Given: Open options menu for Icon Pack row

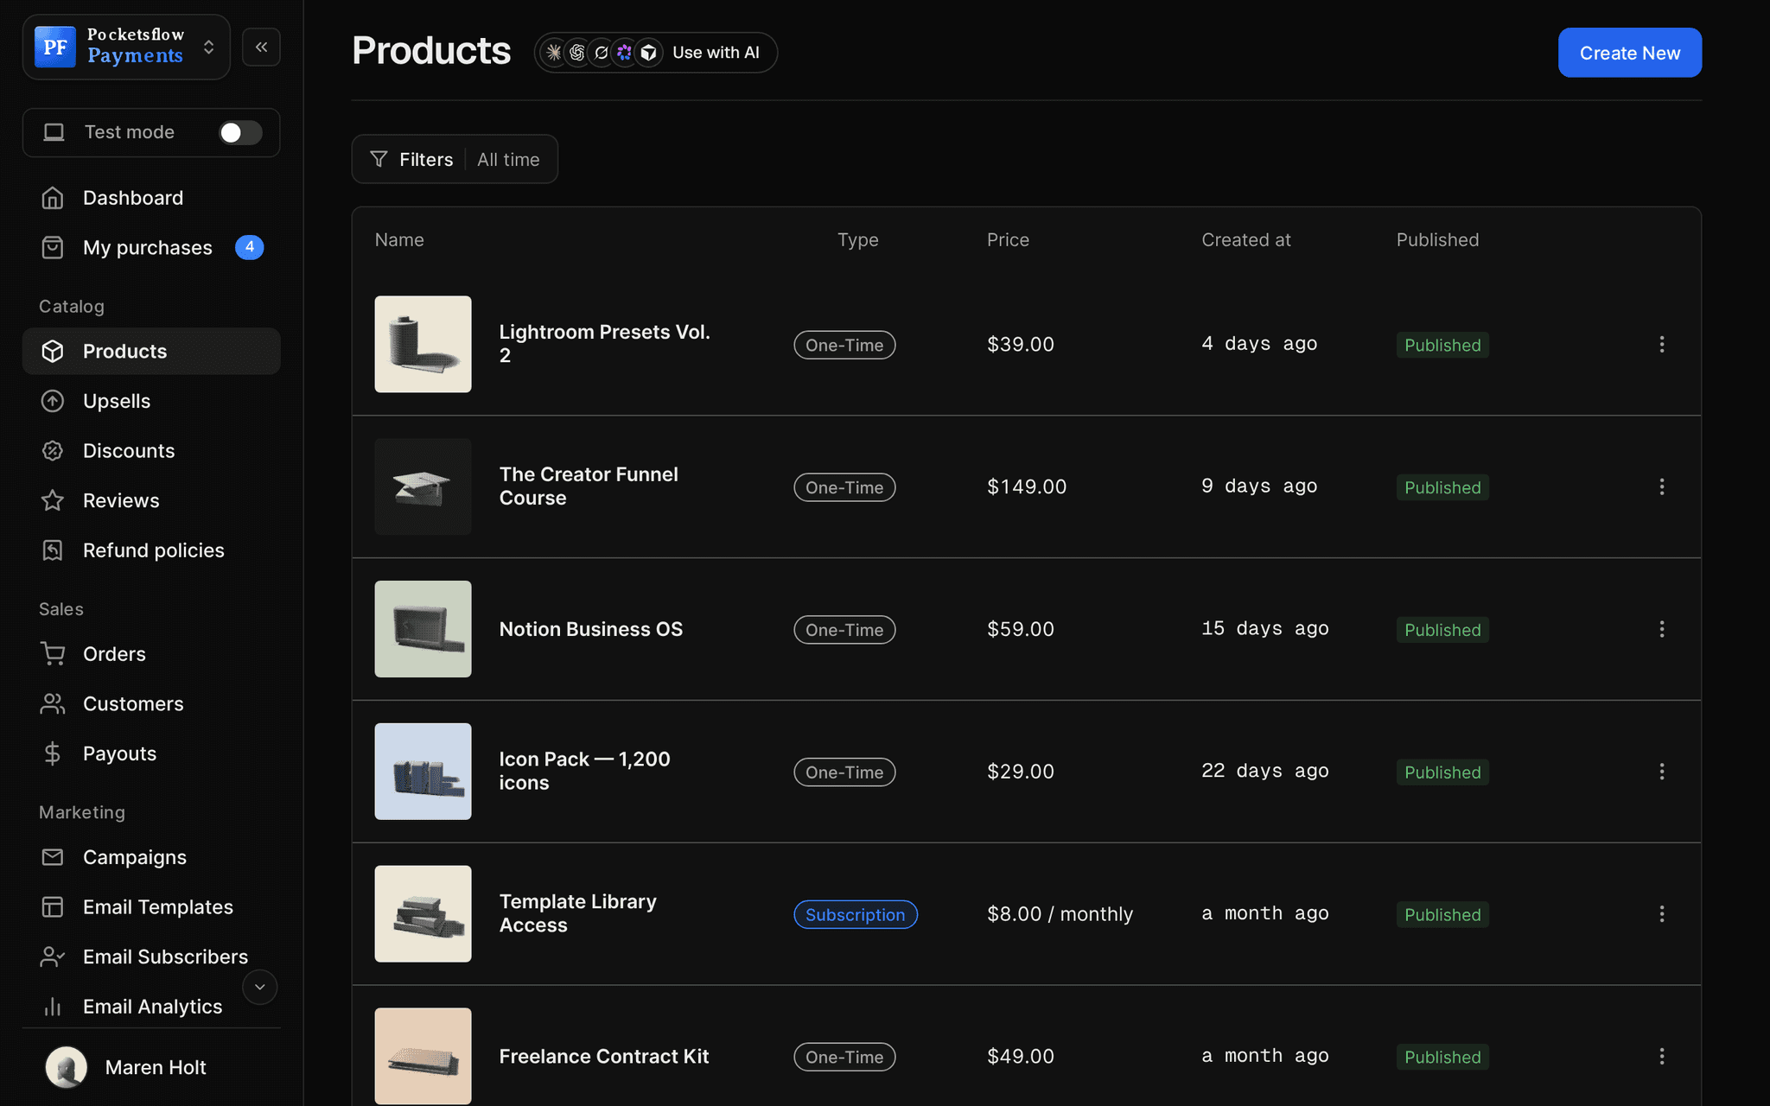Looking at the screenshot, I should (x=1661, y=772).
